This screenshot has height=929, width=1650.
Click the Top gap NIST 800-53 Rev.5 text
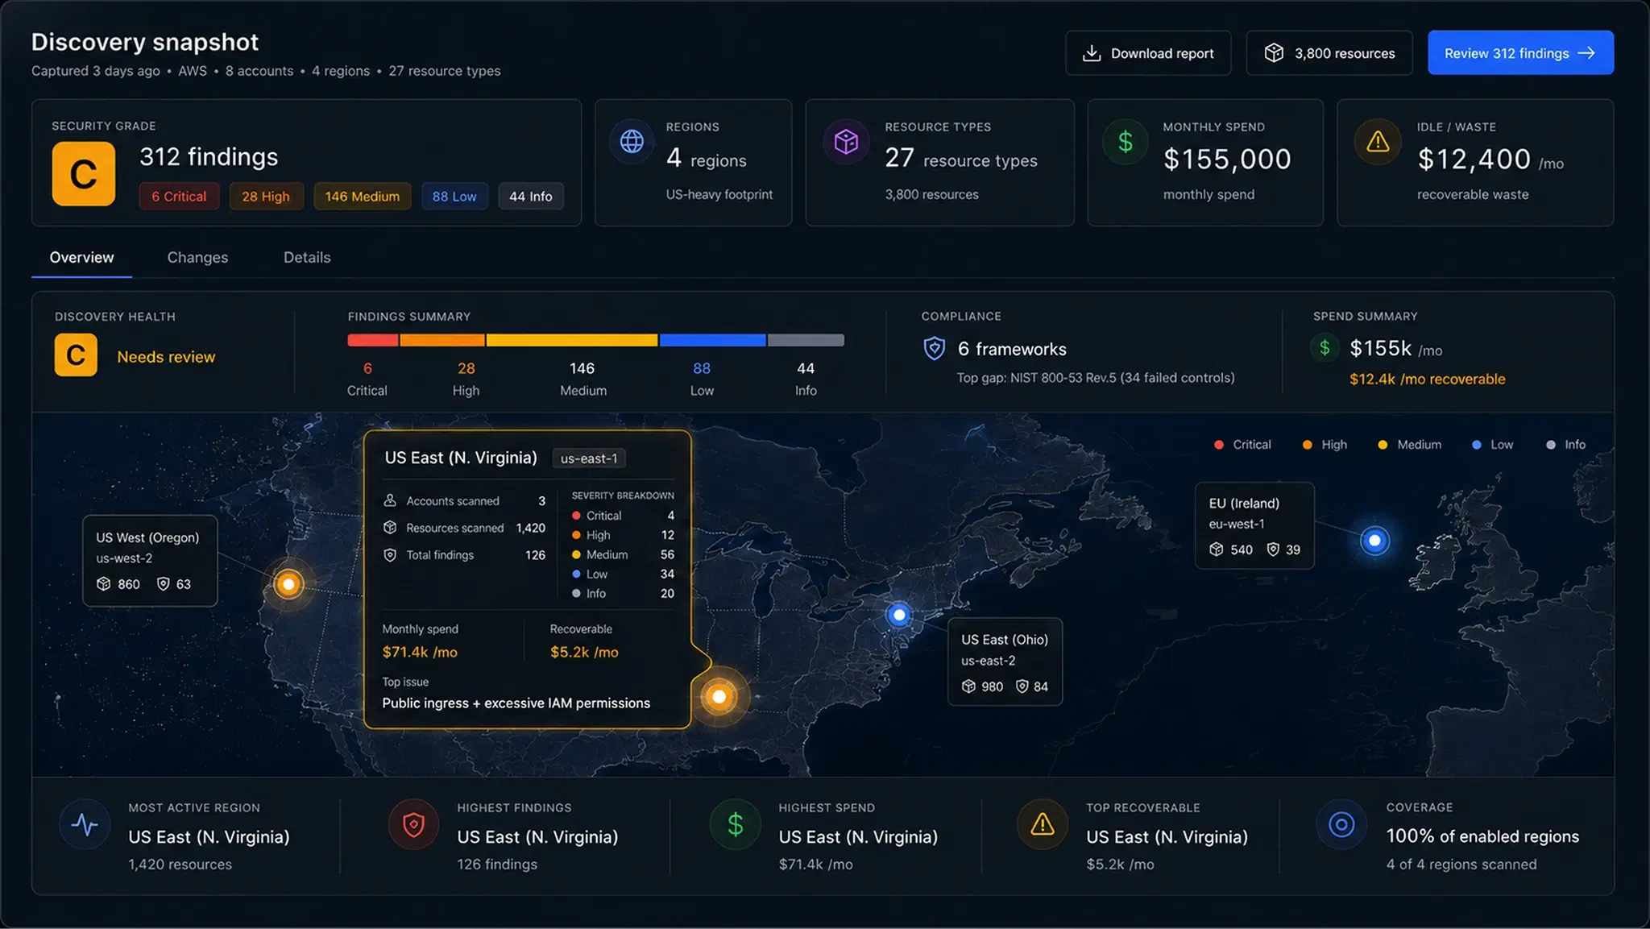tap(1095, 377)
